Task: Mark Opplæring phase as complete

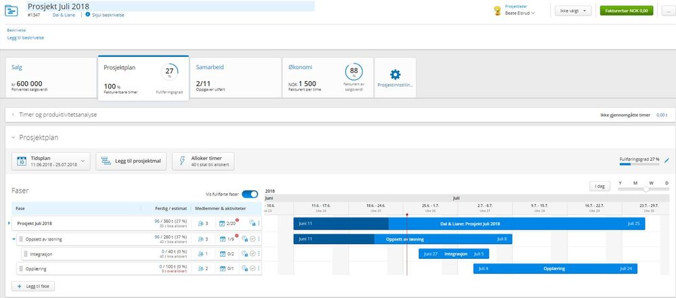Action: pyautogui.click(x=252, y=269)
